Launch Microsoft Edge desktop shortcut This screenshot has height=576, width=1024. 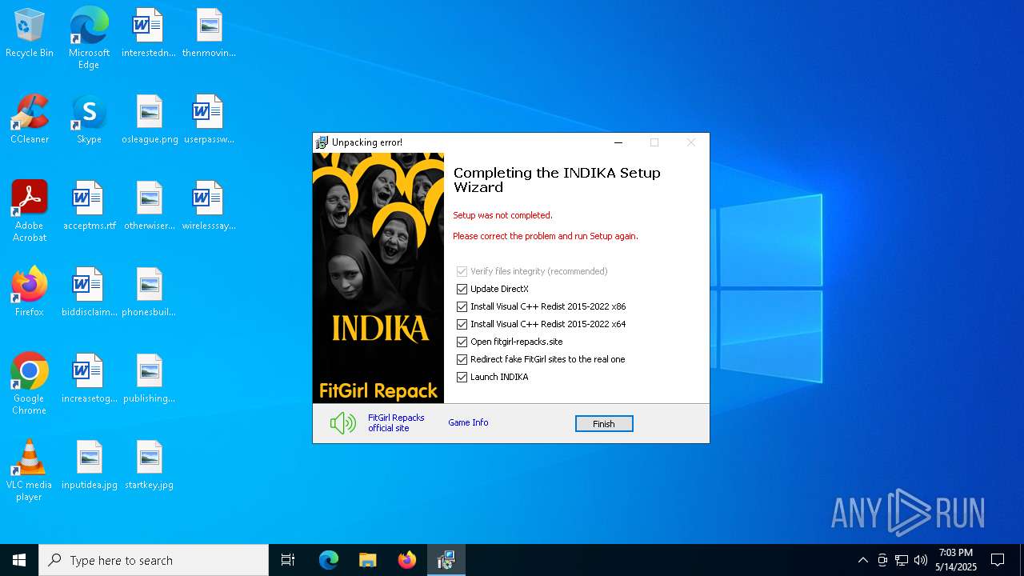[89, 38]
